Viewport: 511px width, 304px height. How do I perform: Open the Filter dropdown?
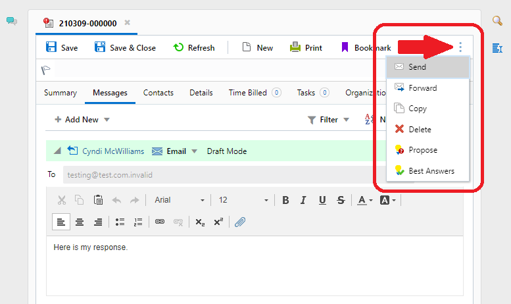pos(329,120)
